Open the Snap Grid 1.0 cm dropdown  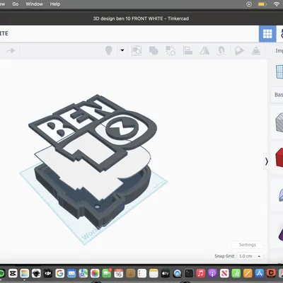250,256
